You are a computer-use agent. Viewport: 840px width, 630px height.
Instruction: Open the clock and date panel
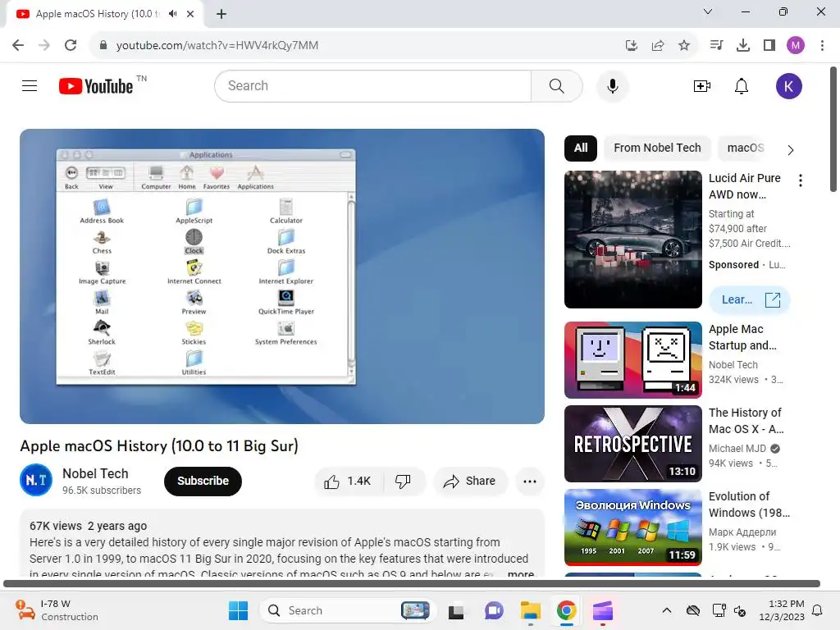pos(782,610)
